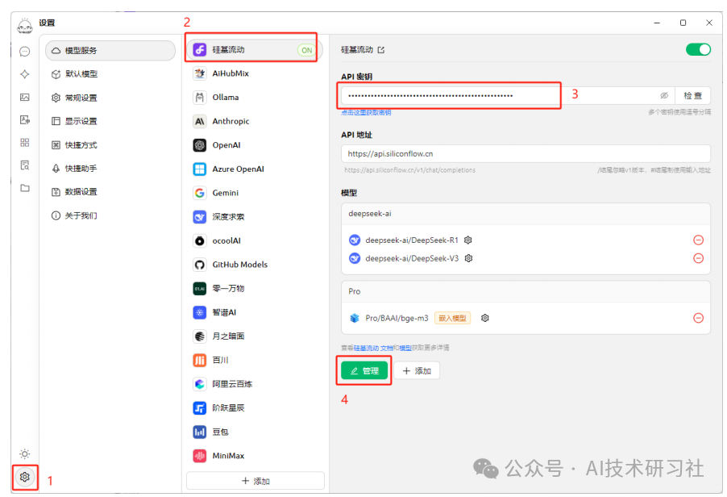
Task: Open the agents sparkle icon in sidebar
Action: (x=24, y=74)
